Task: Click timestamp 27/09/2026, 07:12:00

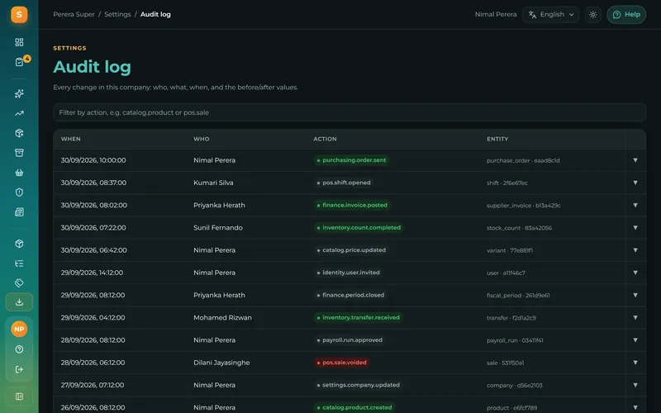Action: [93, 385]
